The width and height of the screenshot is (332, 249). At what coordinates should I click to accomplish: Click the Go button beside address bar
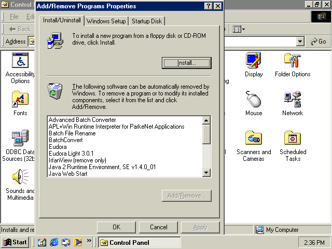click(x=318, y=41)
